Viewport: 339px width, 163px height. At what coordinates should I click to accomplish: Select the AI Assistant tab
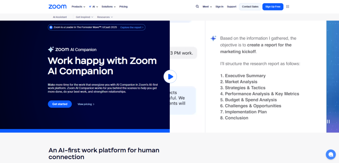point(60,17)
